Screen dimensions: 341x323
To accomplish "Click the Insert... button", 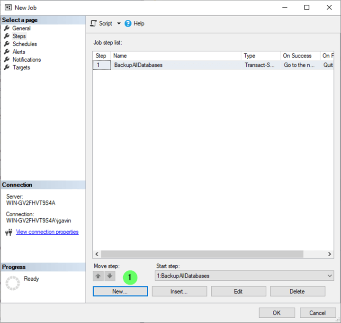I will click(x=179, y=291).
